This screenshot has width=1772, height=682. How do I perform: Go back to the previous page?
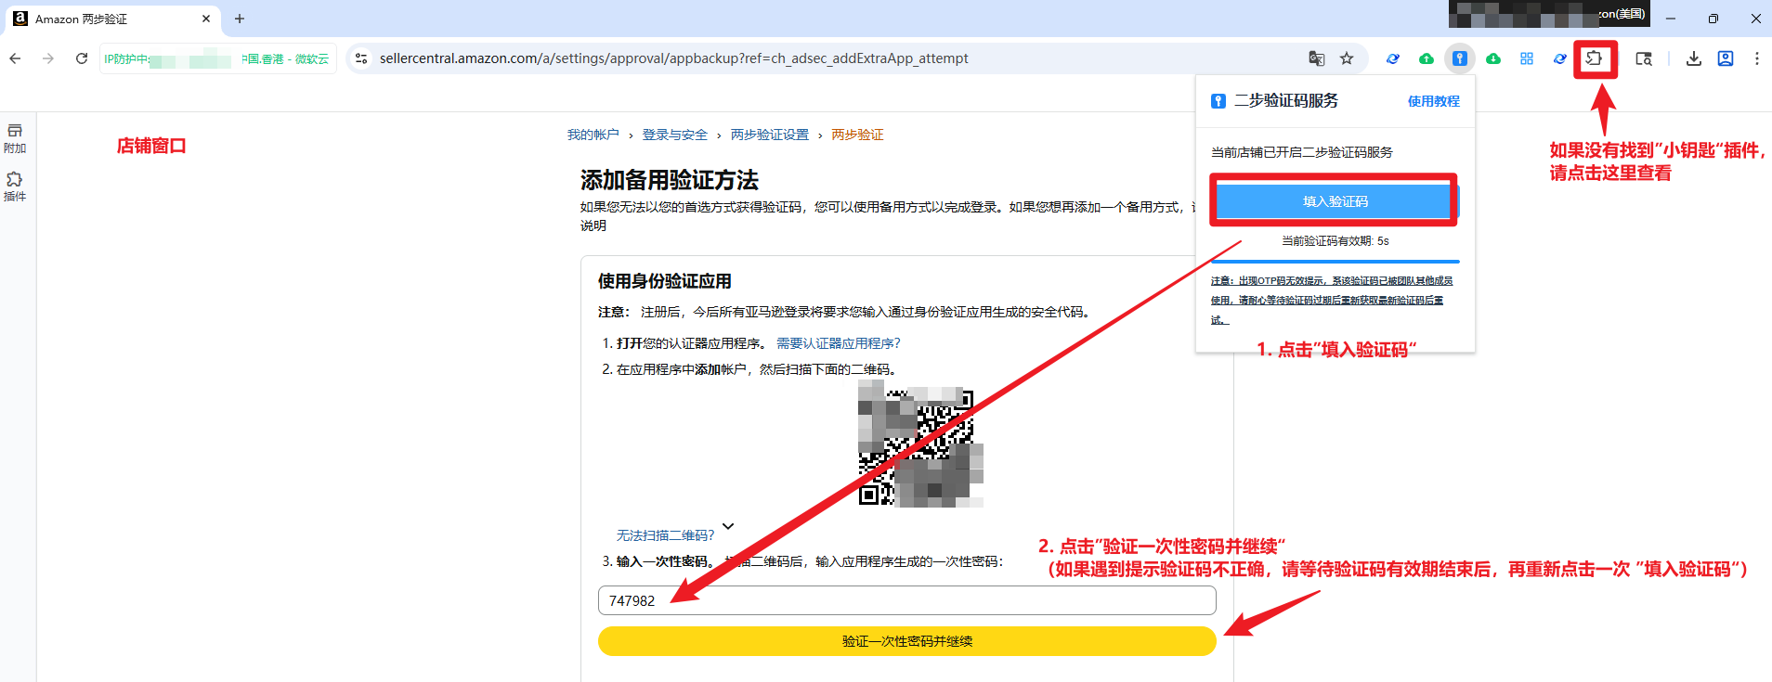tap(15, 58)
